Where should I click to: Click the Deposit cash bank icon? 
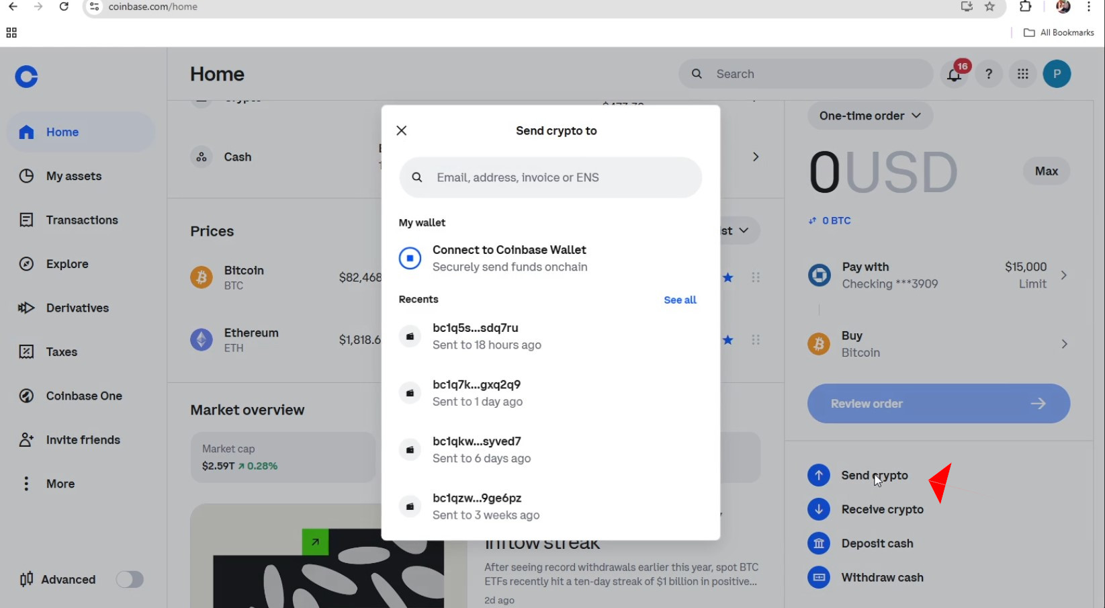pos(819,544)
